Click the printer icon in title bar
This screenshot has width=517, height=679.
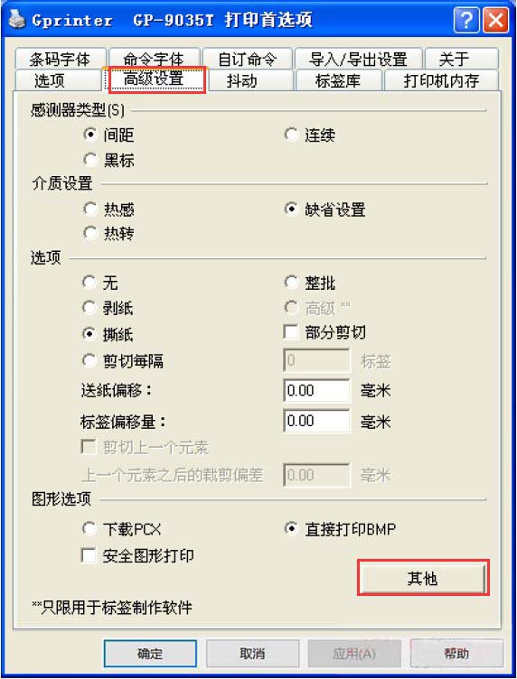17,20
